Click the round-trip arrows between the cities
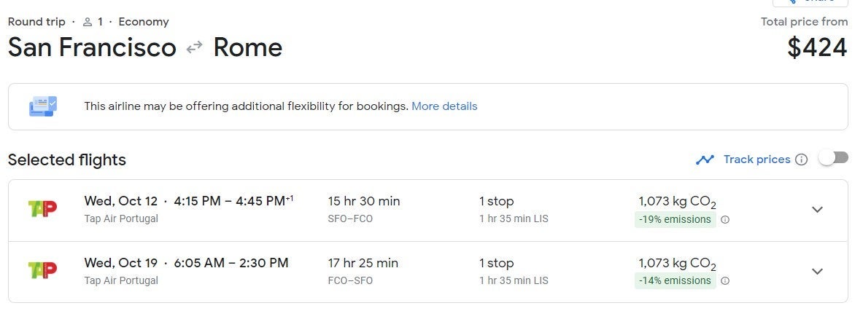 [x=194, y=48]
